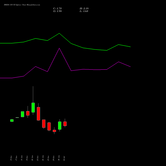Select the 22 Jun date label
This screenshot has width=166, height=166.
pyautogui.click(x=32, y=158)
